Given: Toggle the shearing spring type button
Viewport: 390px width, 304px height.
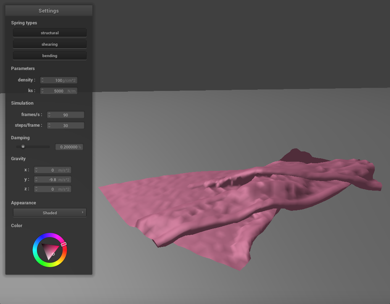Looking at the screenshot, I should click(50, 44).
